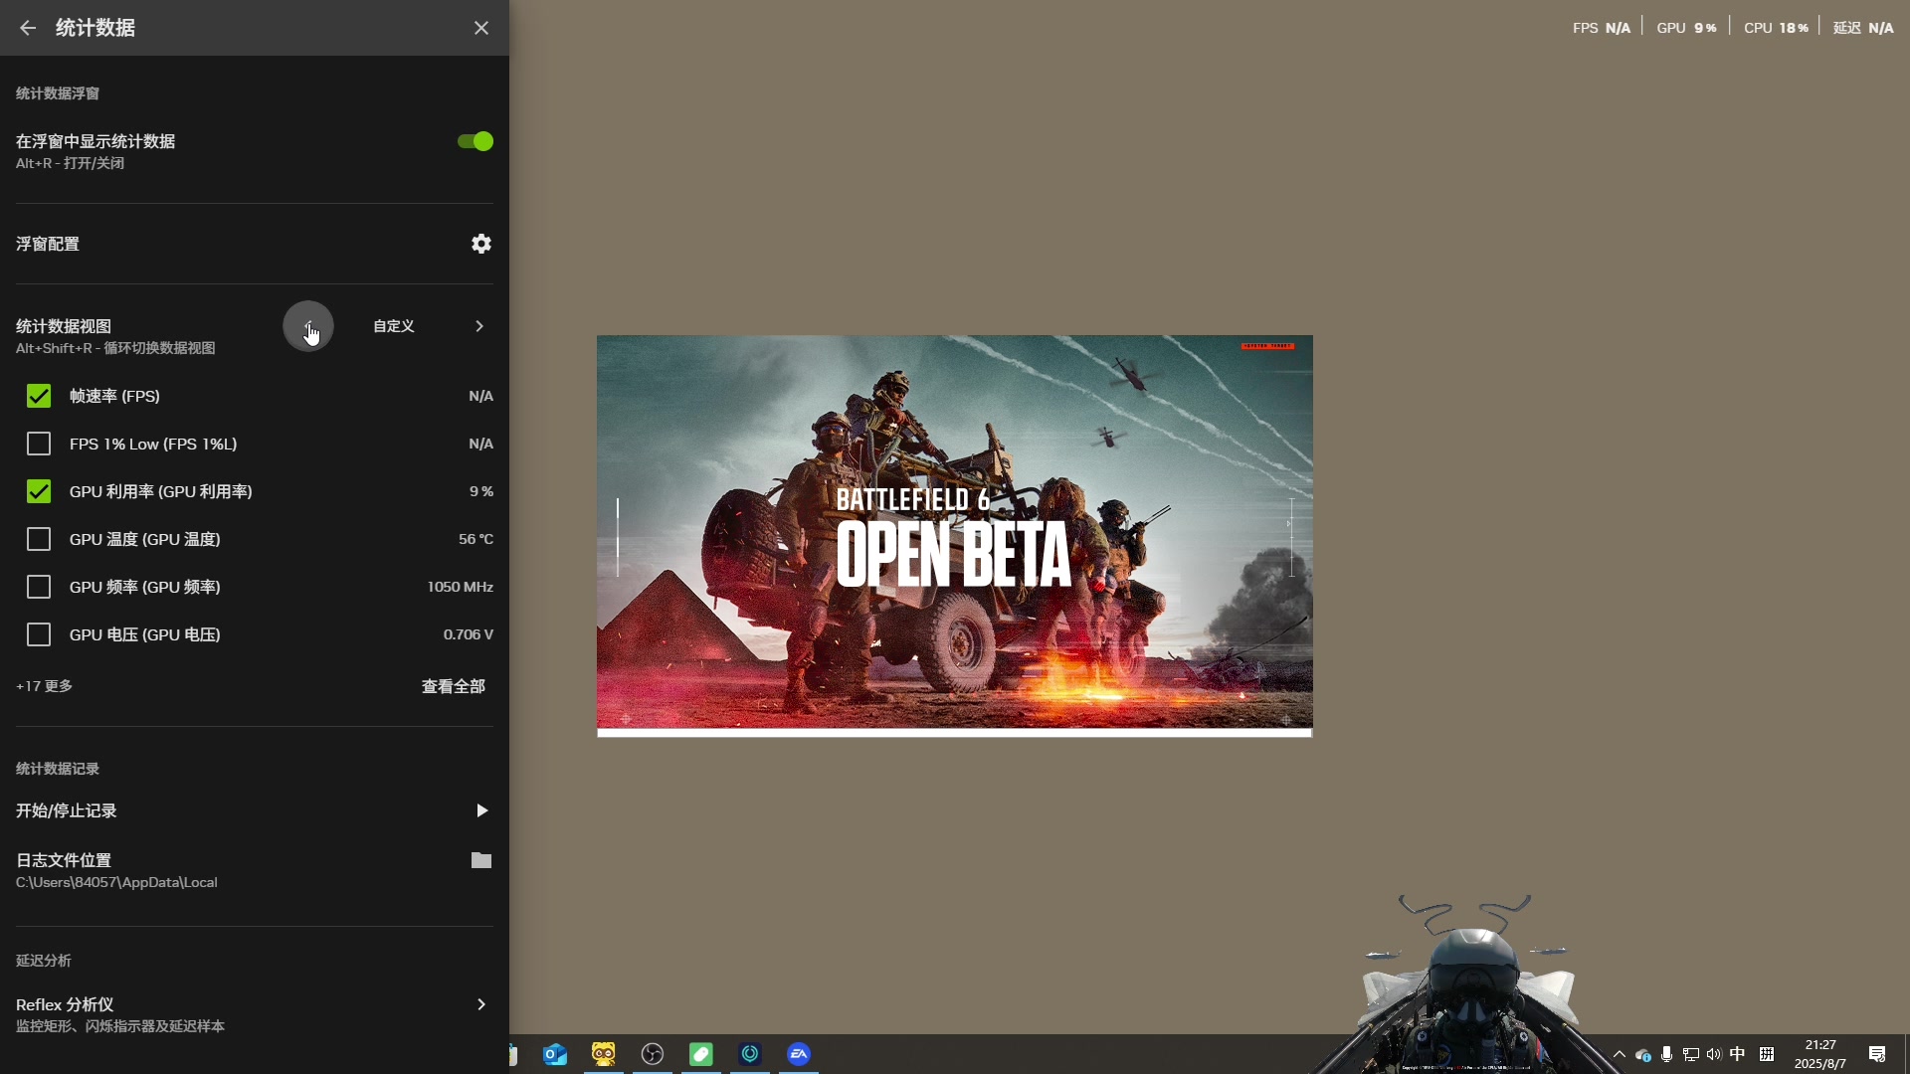This screenshot has width=1910, height=1074.
Task: Enable GPU 温度 checkbox
Action: tap(39, 539)
